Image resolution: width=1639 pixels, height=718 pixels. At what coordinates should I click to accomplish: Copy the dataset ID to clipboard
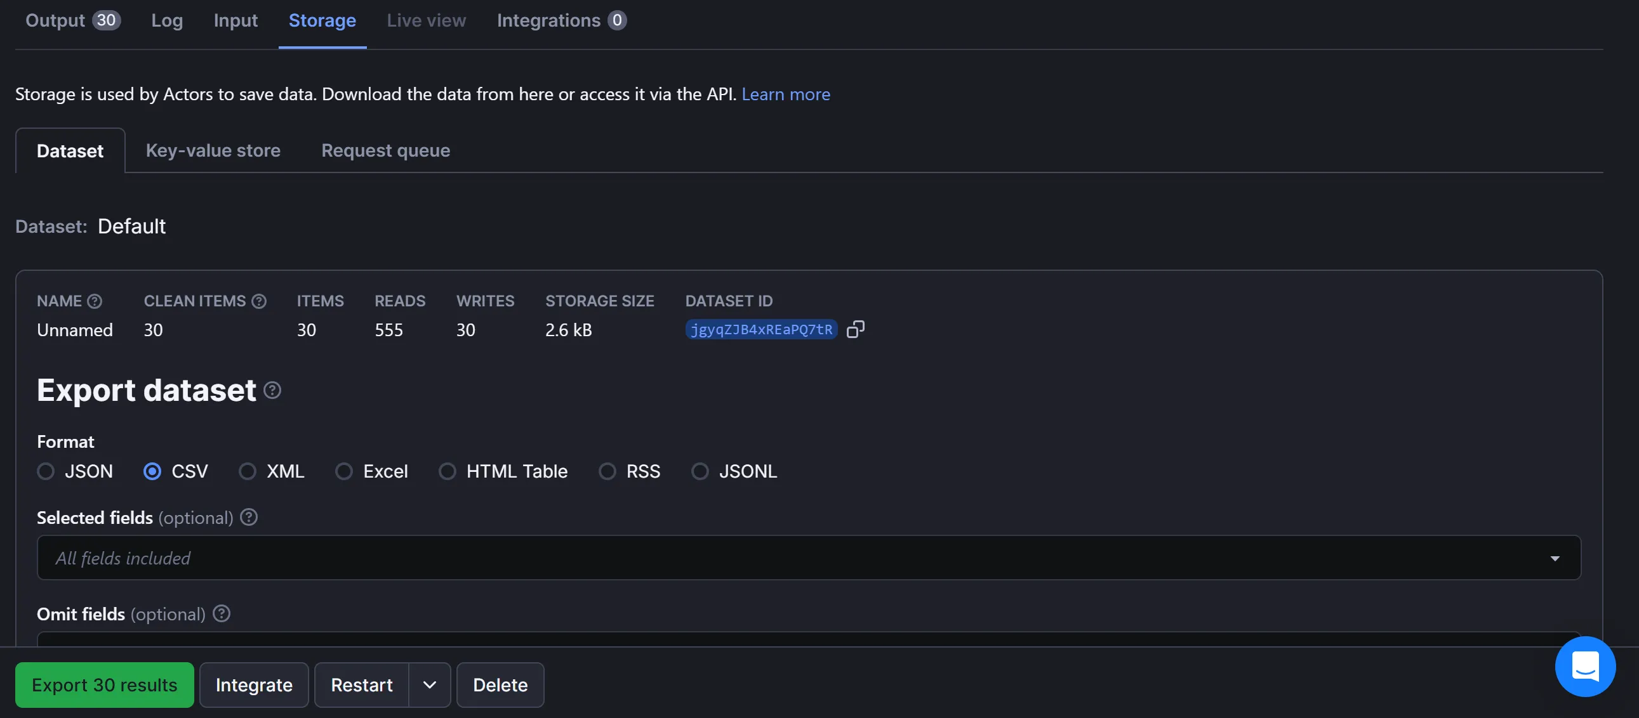tap(855, 329)
